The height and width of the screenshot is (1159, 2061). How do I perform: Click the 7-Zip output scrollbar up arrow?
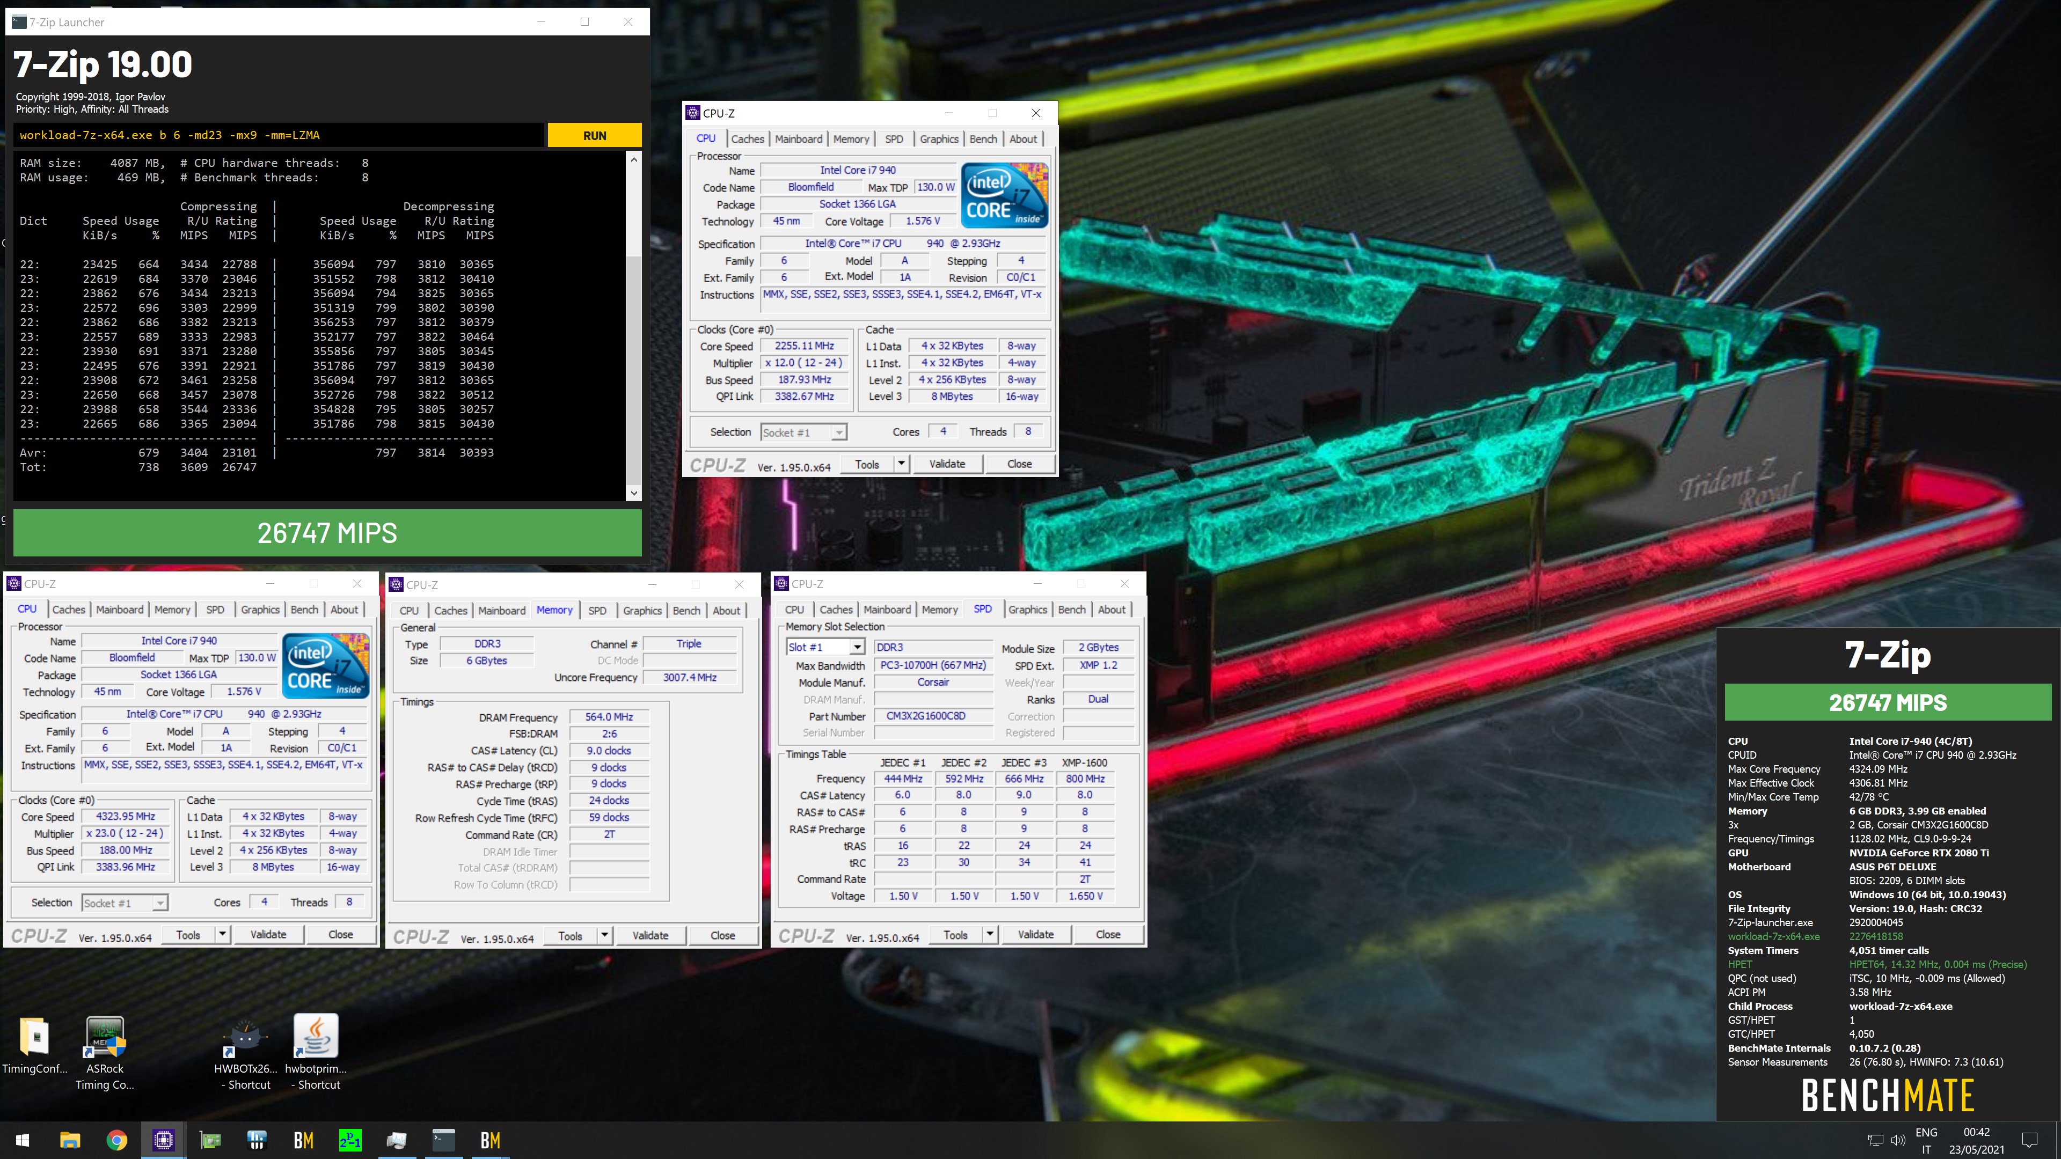pos(634,159)
